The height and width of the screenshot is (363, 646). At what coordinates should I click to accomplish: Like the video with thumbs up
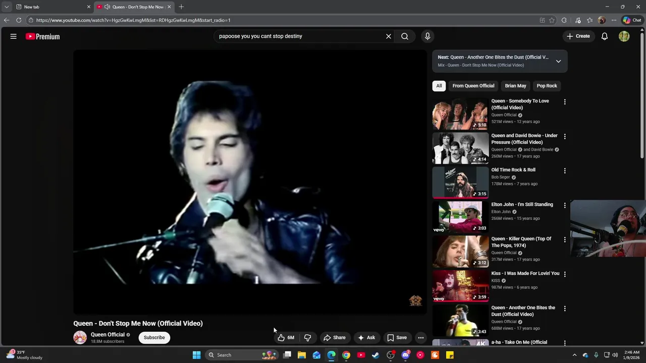pos(286,338)
